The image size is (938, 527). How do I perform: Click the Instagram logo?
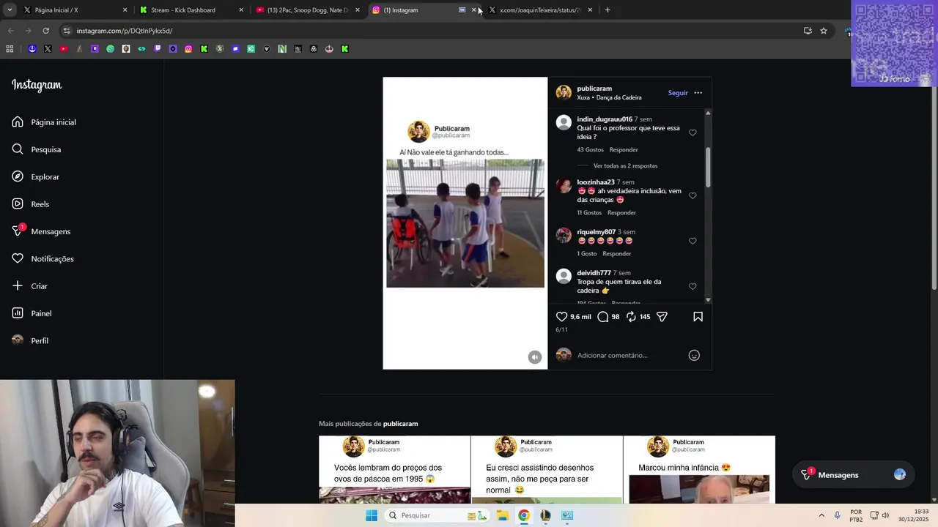37,85
